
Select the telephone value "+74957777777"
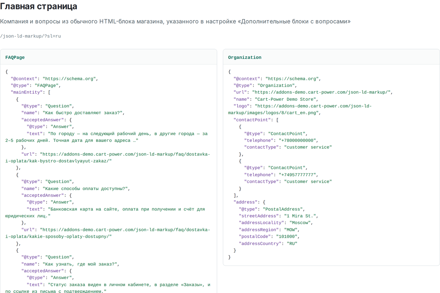pyautogui.click(x=297, y=175)
